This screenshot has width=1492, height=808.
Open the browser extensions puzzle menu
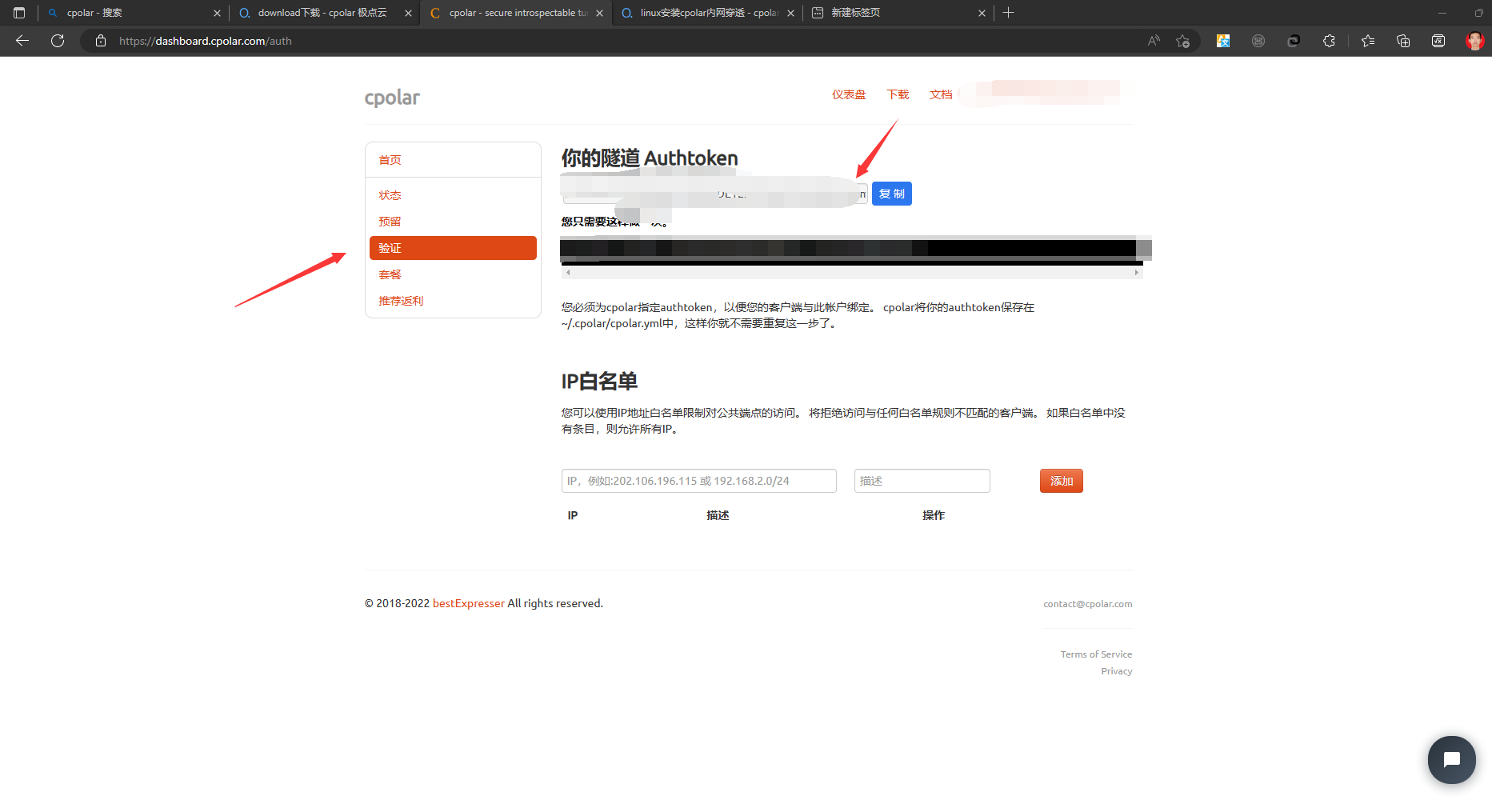click(1329, 41)
